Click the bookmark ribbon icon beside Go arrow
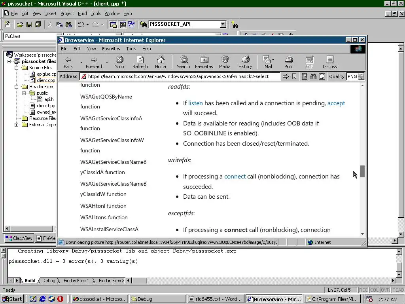This screenshot has width=405, height=304. pyautogui.click(x=294, y=76)
